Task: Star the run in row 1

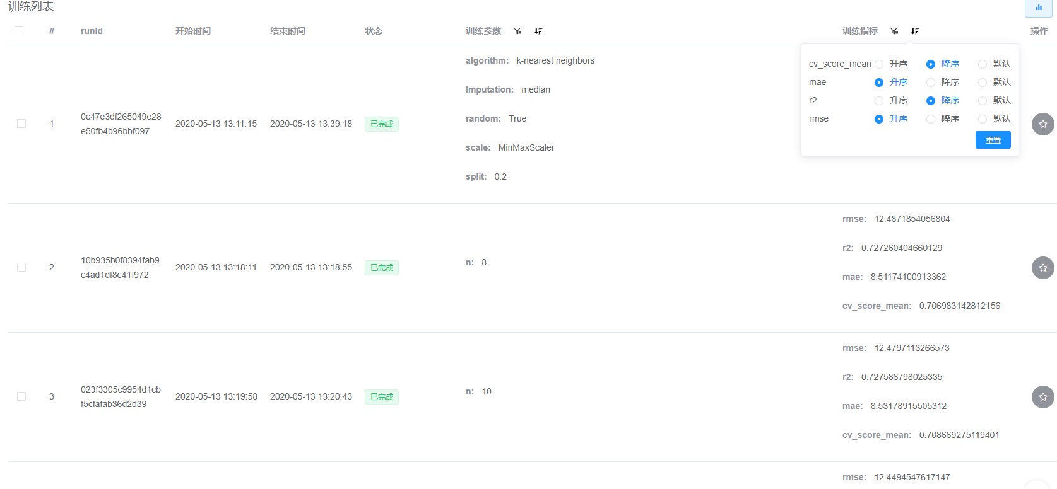Action: coord(1042,124)
